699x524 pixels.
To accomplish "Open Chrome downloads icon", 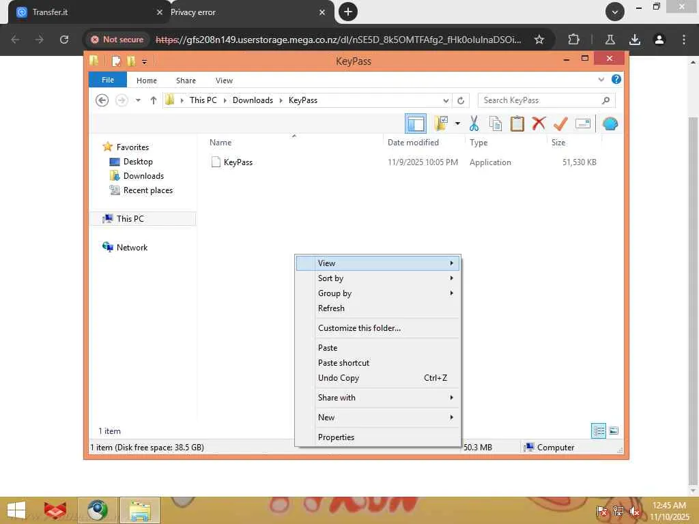I will (635, 40).
